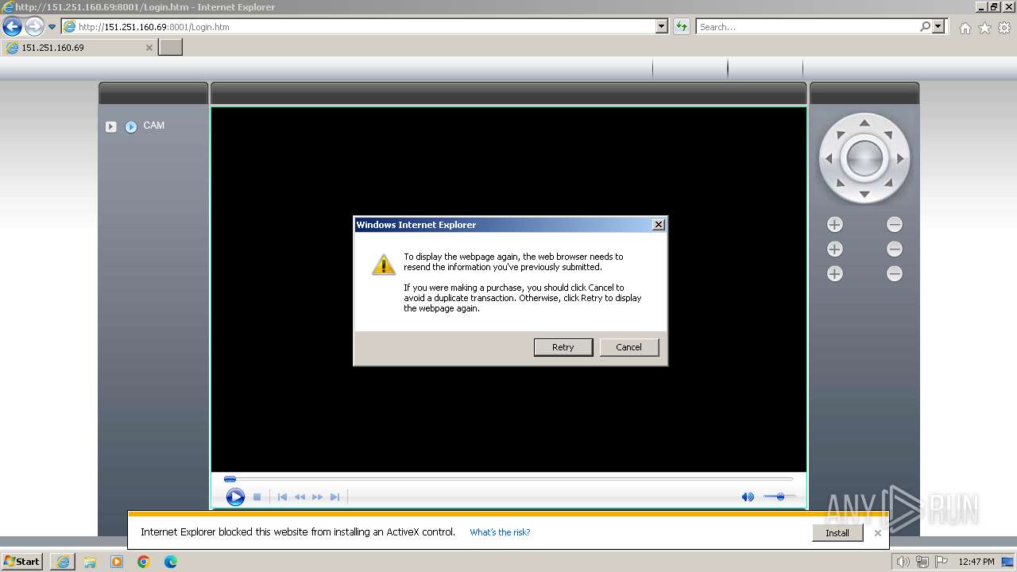Skip to next track in media player
The height and width of the screenshot is (572, 1017).
pos(334,497)
